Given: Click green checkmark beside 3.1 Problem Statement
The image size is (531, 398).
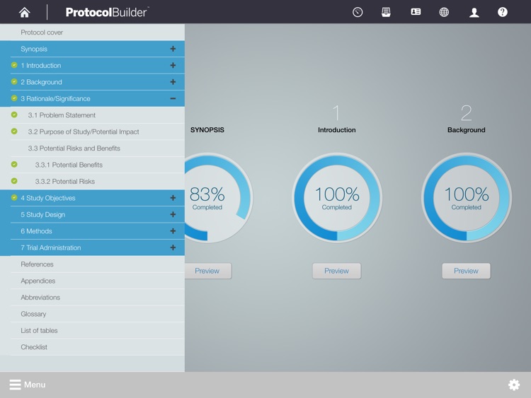Looking at the screenshot, I should point(14,115).
